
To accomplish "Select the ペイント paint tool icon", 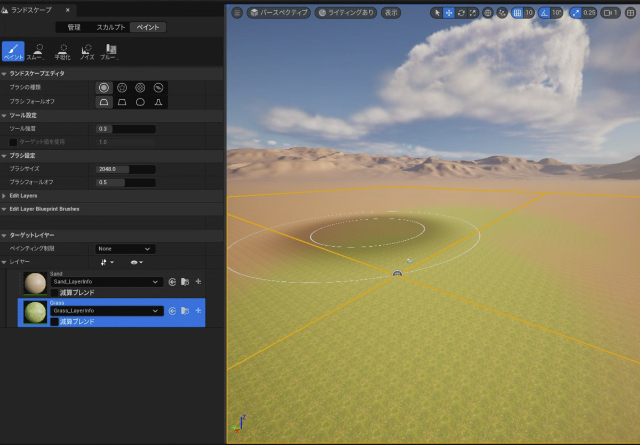I will pyautogui.click(x=13, y=52).
